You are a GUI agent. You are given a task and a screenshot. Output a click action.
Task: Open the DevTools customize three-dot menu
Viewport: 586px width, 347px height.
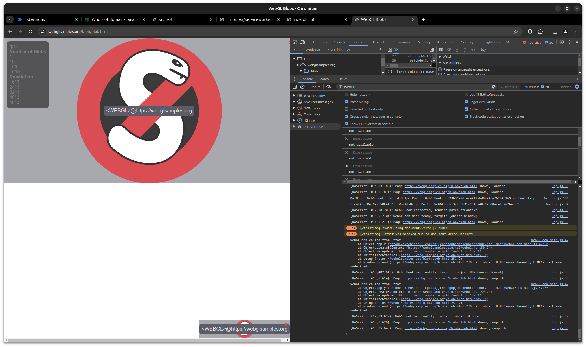570,42
